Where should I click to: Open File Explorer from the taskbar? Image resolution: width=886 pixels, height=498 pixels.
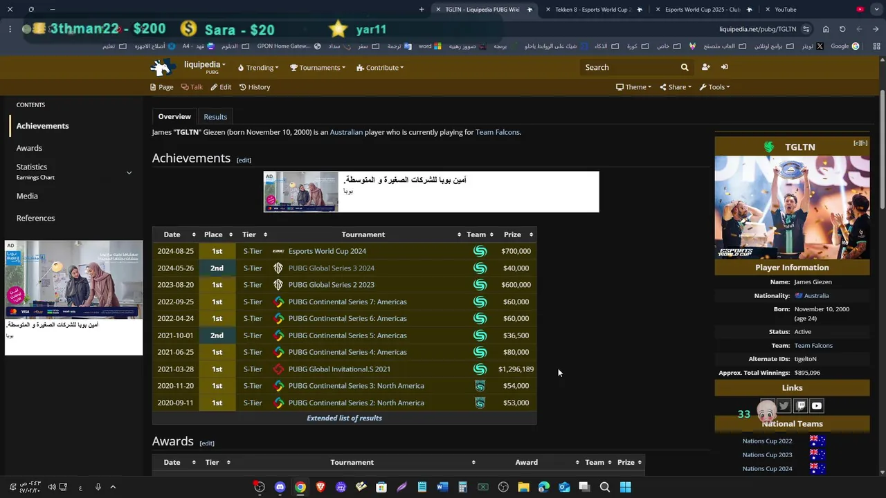(523, 487)
